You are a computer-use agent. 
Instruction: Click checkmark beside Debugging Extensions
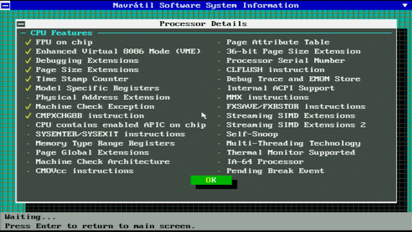click(x=28, y=61)
